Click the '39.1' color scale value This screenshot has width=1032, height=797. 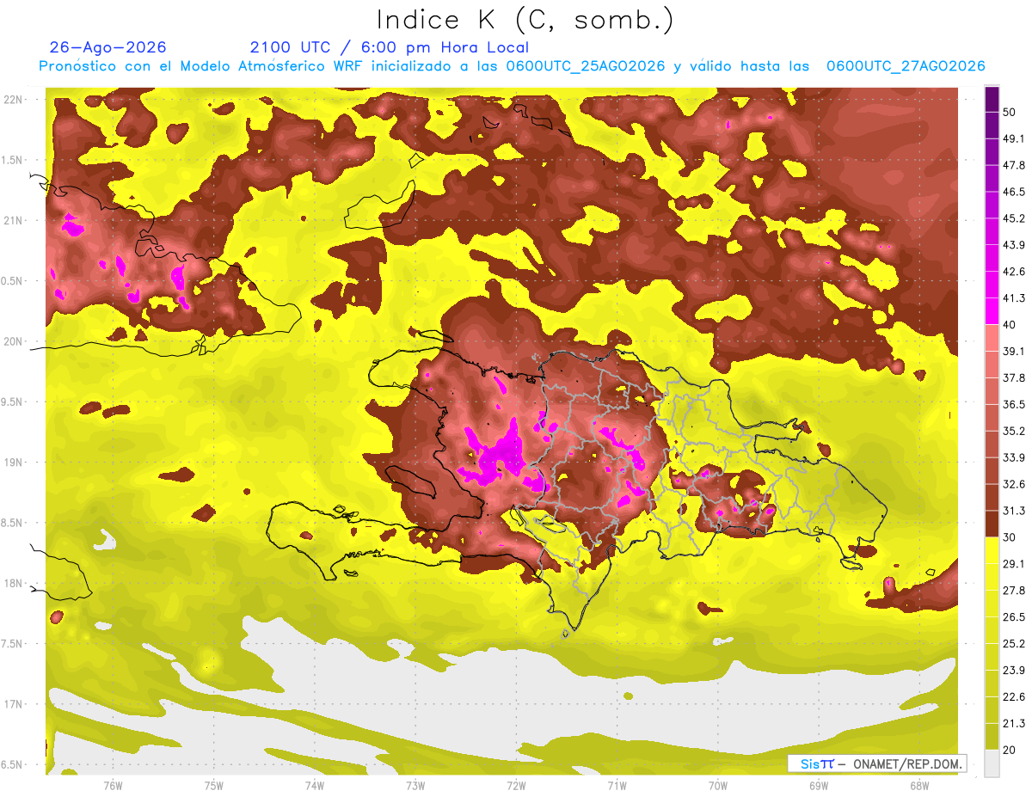tap(1014, 351)
